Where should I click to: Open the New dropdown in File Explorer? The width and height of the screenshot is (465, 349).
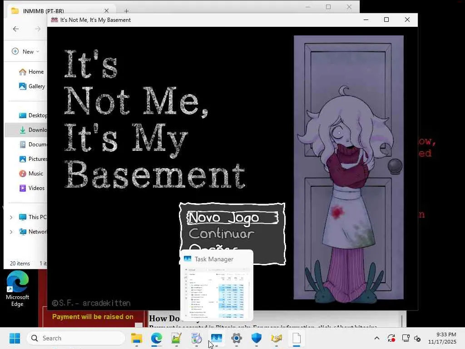pos(25,51)
